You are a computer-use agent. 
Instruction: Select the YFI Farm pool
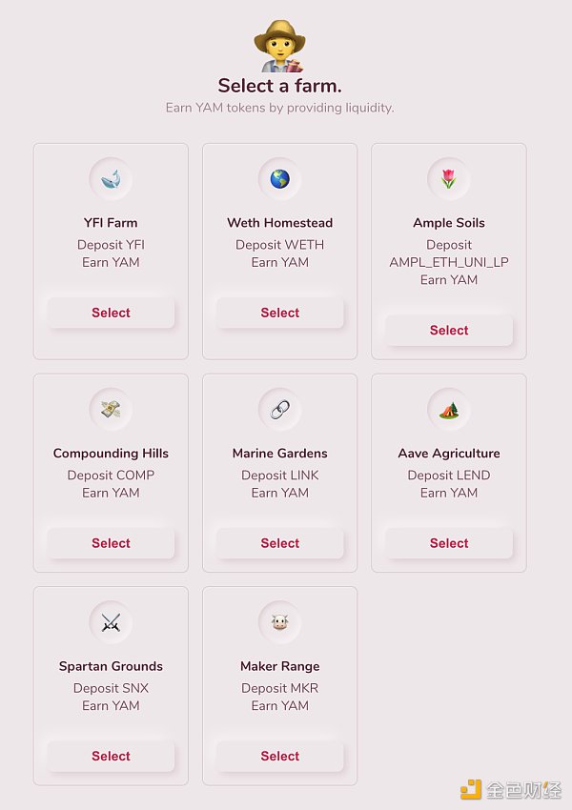click(x=111, y=313)
